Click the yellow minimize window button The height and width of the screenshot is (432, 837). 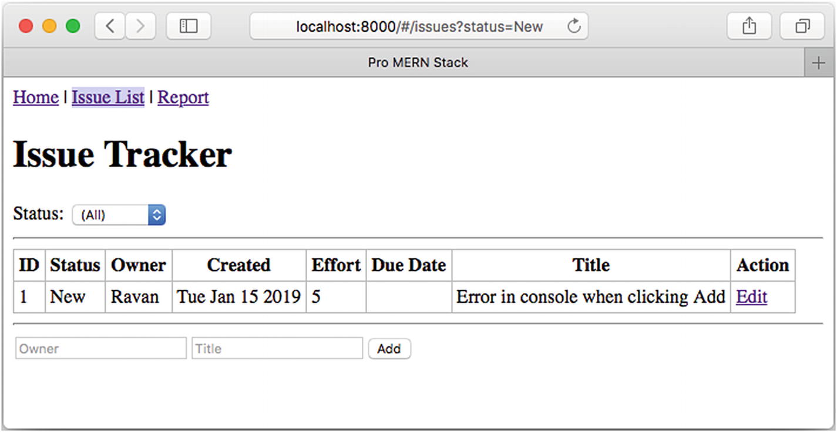[x=49, y=26]
